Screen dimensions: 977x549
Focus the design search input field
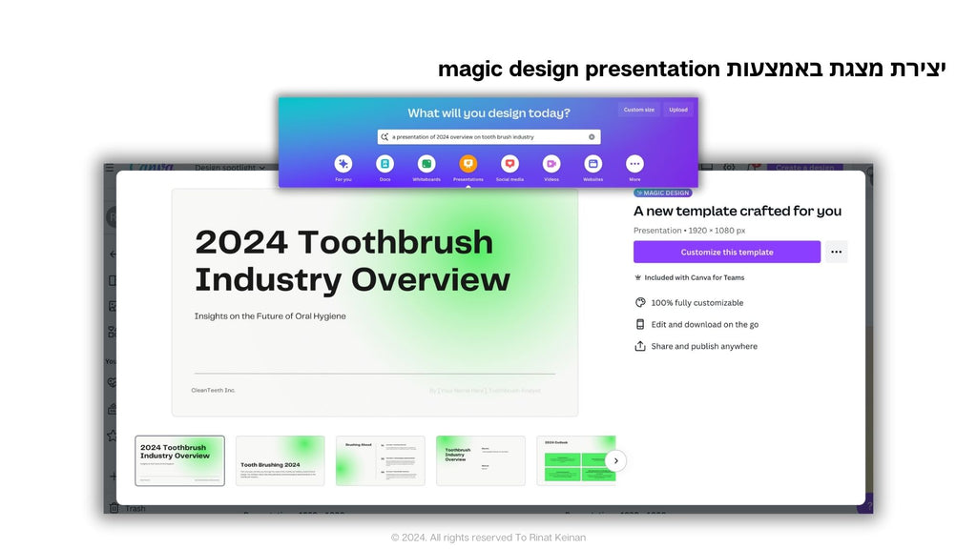(489, 137)
